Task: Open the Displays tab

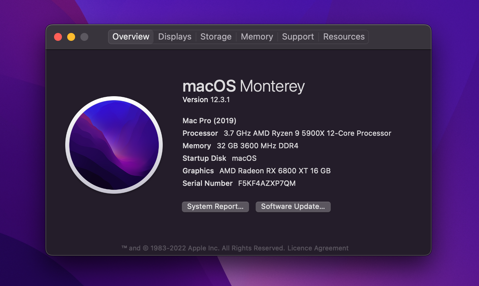Action: point(175,37)
